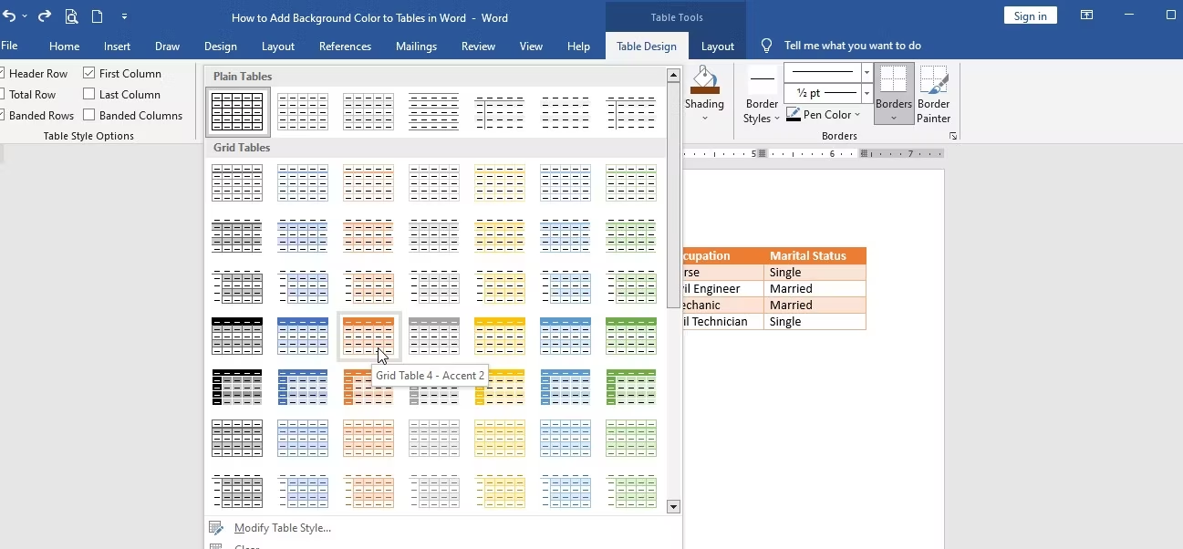Click the Pen Color pencil icon
Viewport: 1183px width, 549px height.
793,115
